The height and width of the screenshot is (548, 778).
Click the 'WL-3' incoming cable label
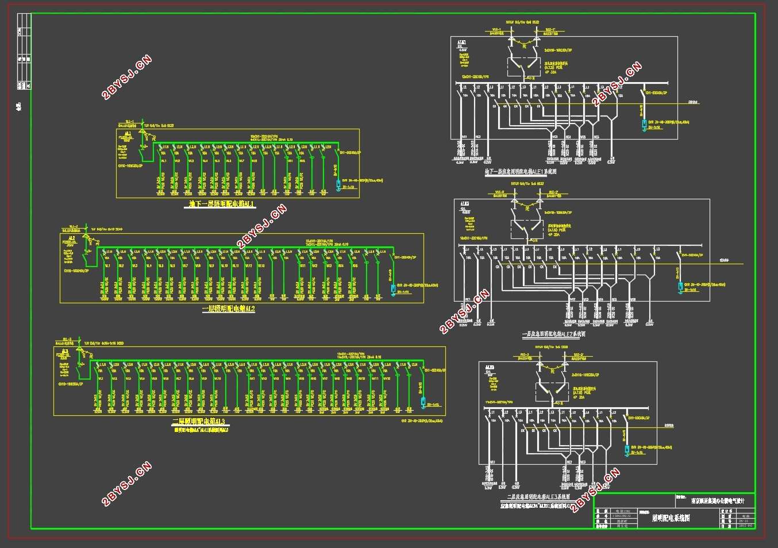tap(67, 339)
